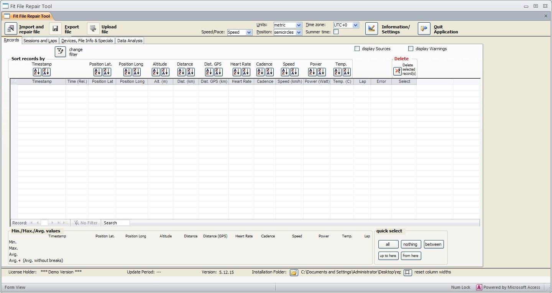
Task: Sort Timestamp descending (Z-A)
Action: pyautogui.click(x=46, y=72)
